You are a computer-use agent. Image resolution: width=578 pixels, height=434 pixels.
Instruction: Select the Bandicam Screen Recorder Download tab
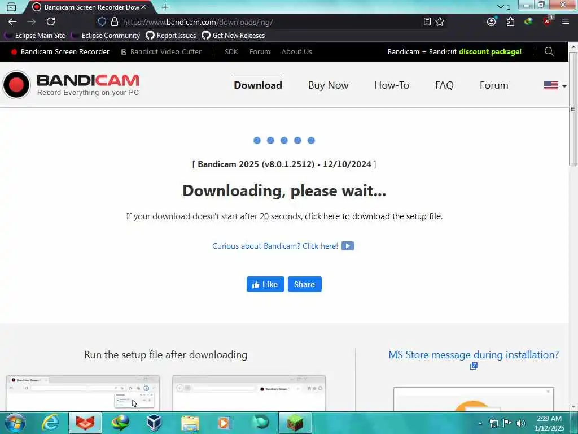89,7
